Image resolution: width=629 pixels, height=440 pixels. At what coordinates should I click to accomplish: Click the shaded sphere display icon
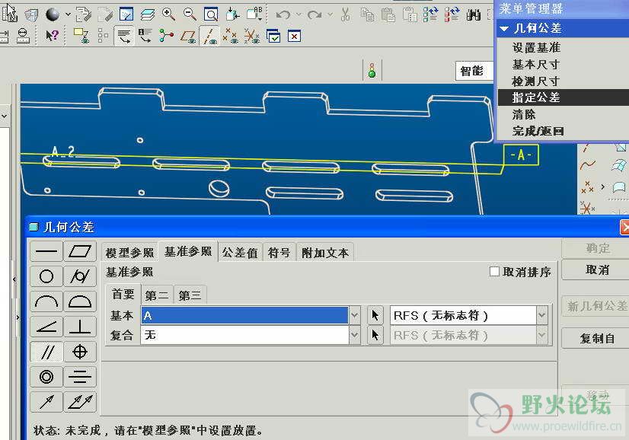[53, 14]
